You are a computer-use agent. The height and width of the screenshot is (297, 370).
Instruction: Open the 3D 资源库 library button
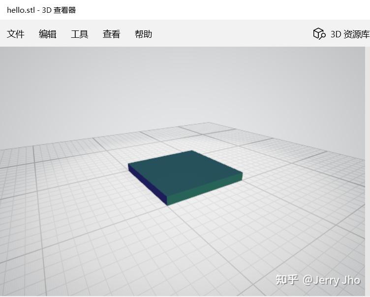(x=341, y=34)
